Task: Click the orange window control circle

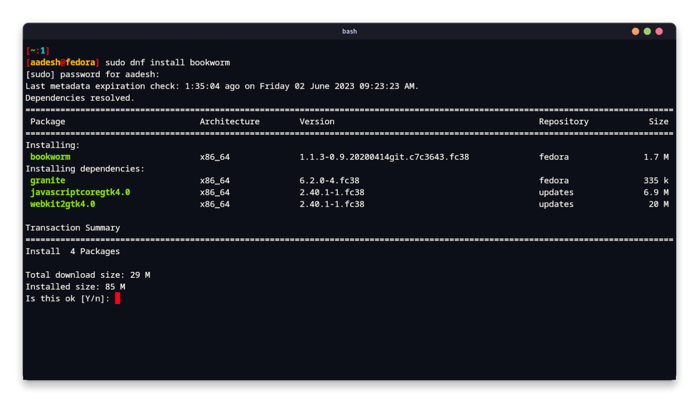Action: point(635,31)
